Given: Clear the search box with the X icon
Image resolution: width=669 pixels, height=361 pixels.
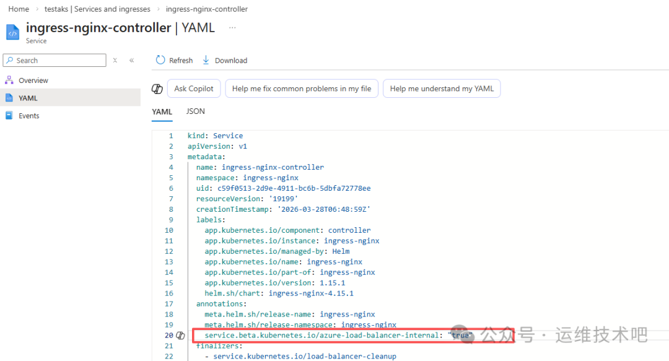Looking at the screenshot, I should [x=115, y=60].
